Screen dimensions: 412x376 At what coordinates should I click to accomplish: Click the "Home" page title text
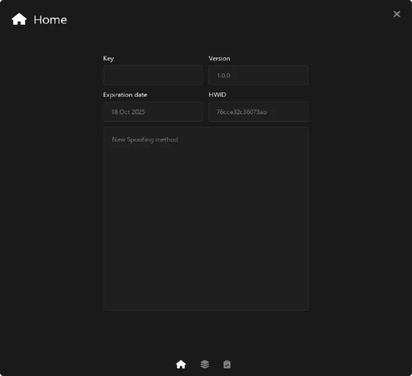(50, 20)
